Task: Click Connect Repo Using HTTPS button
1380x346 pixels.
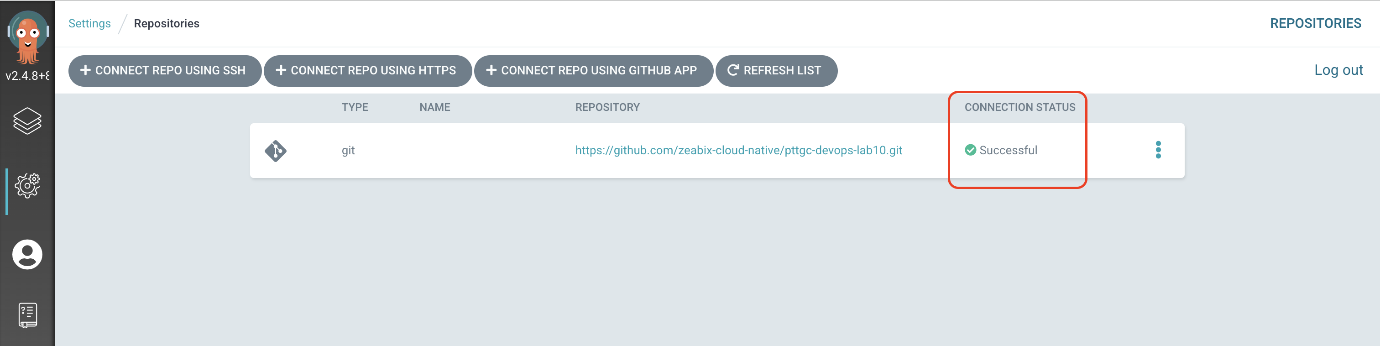Action: click(x=367, y=71)
